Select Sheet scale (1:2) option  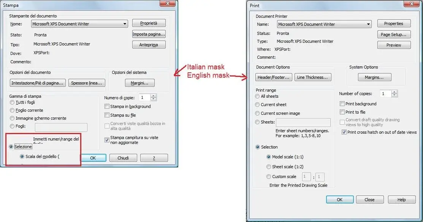tap(269, 167)
